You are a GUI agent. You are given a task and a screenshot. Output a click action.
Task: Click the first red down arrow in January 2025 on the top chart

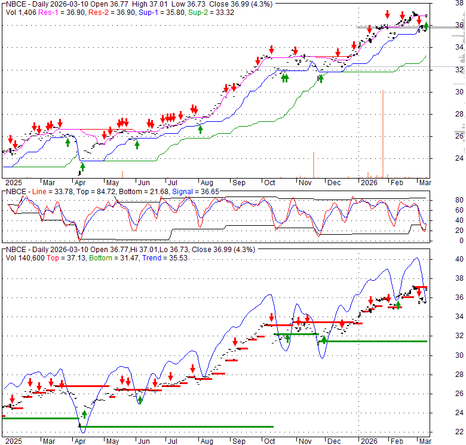pyautogui.click(x=10, y=139)
